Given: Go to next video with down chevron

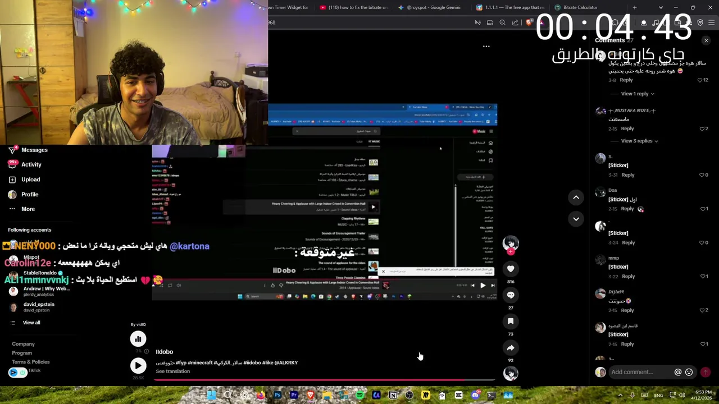Looking at the screenshot, I should coord(576,219).
